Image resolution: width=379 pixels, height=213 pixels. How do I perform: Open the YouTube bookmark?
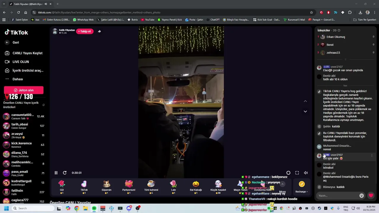(x=147, y=20)
